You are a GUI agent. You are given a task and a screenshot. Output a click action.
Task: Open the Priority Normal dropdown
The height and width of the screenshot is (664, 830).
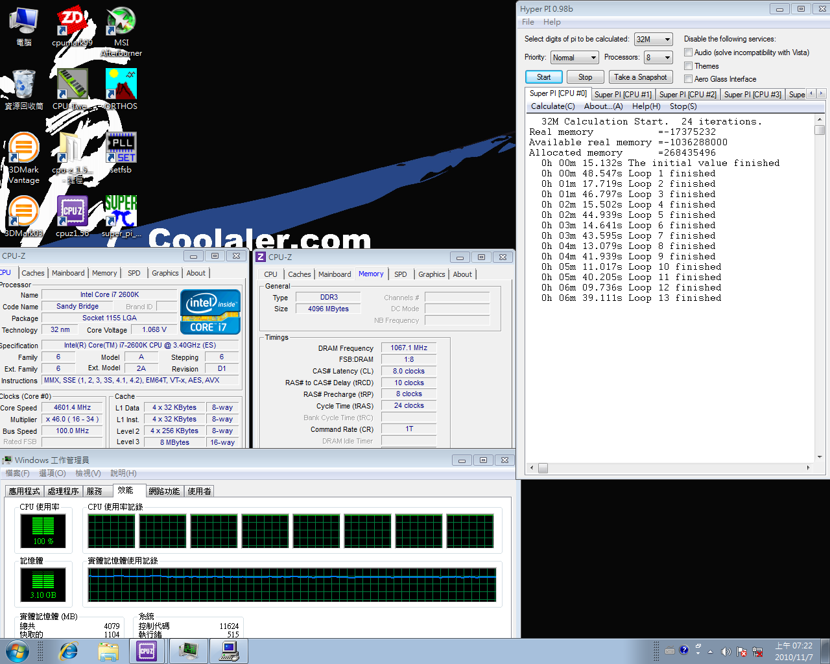coord(574,58)
